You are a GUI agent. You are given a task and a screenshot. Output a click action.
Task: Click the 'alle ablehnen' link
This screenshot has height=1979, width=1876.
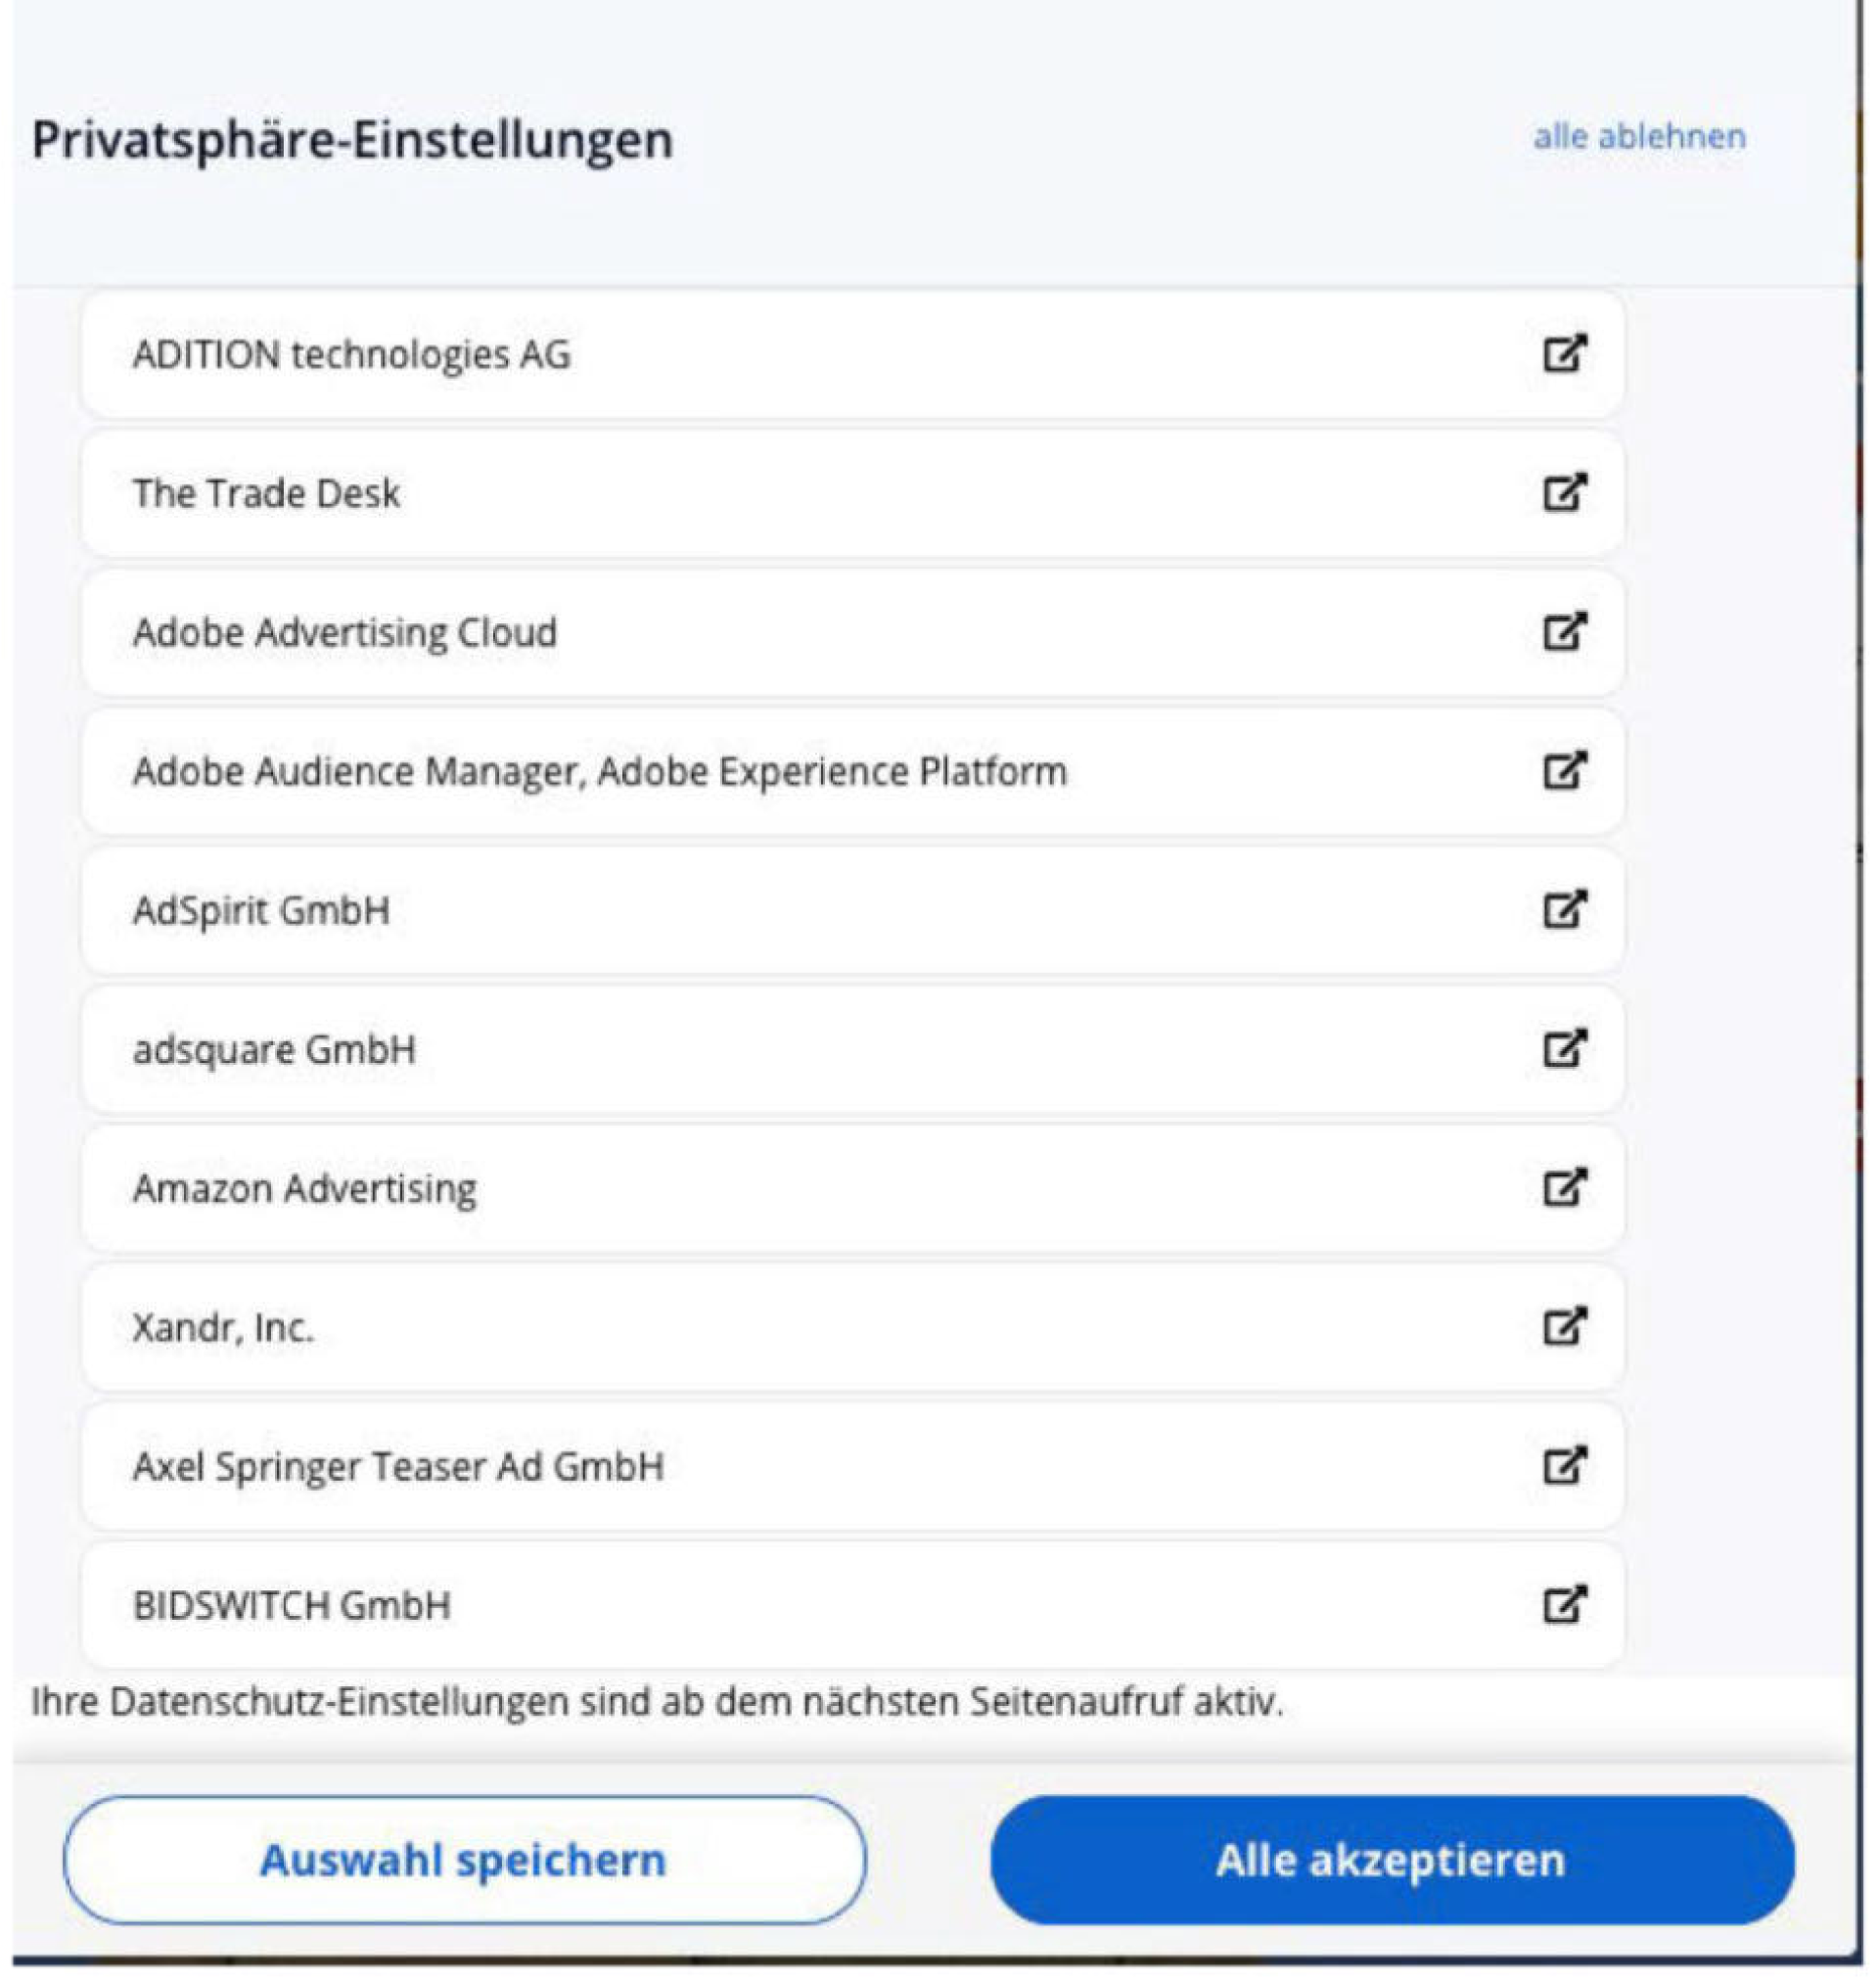(x=1639, y=136)
